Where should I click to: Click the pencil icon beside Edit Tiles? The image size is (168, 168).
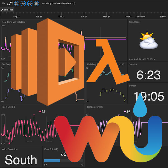[x=2, y=10]
